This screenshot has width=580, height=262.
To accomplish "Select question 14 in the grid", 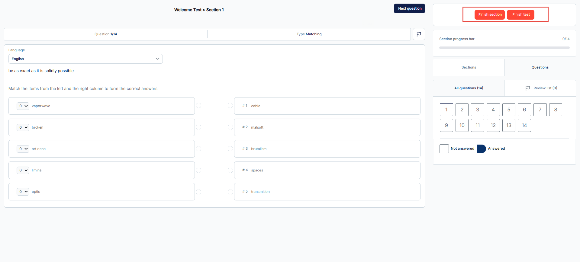I will 524,125.
